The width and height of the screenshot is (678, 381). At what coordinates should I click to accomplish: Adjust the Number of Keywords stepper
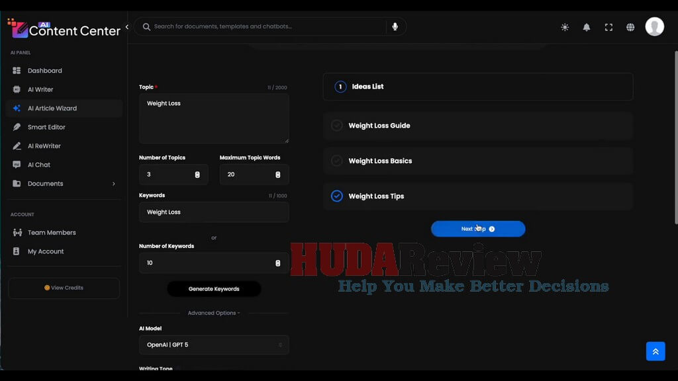pyautogui.click(x=278, y=263)
